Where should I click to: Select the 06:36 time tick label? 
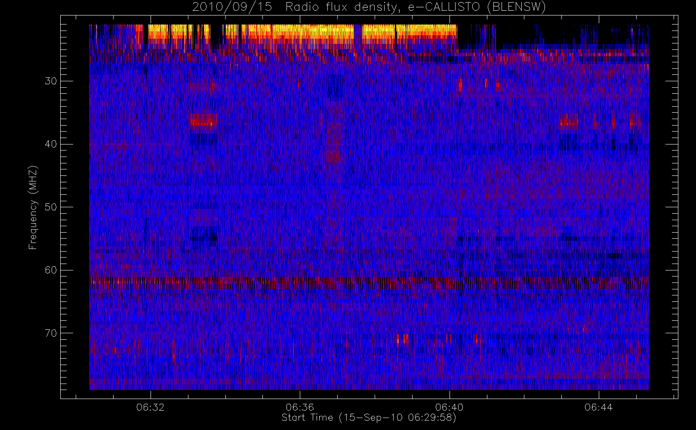pyautogui.click(x=300, y=407)
